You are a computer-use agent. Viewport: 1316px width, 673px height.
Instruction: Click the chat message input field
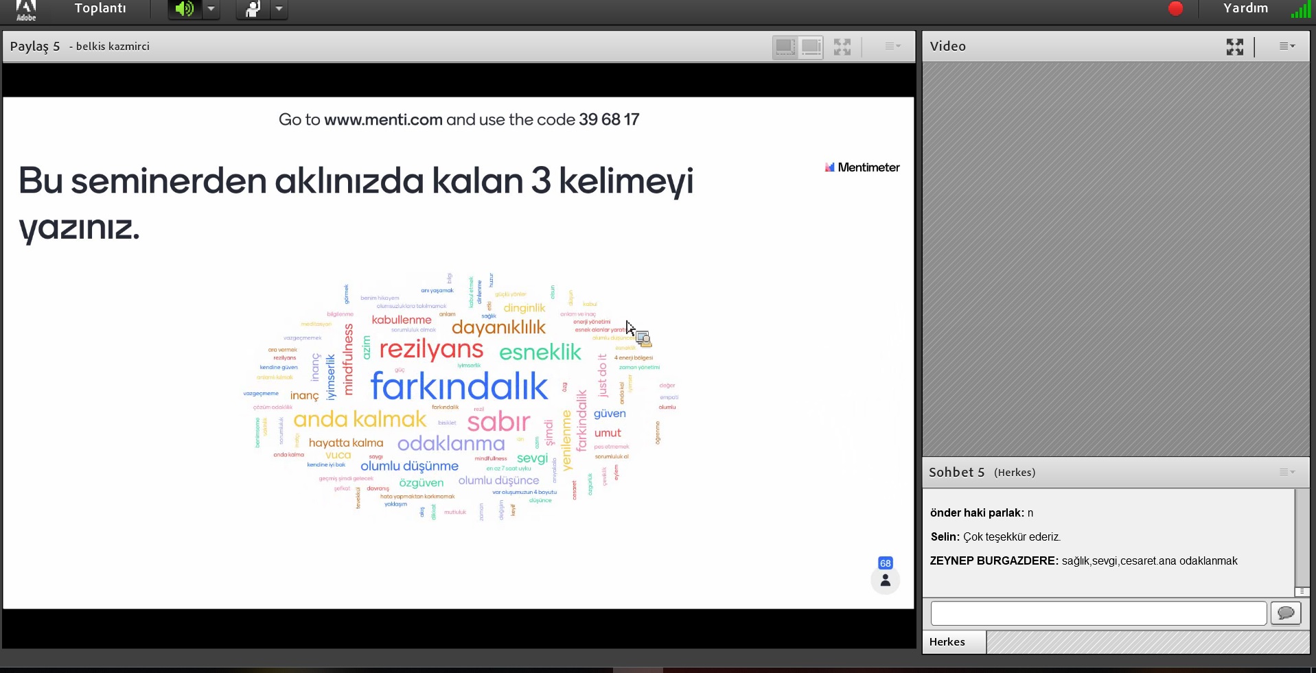point(1098,613)
